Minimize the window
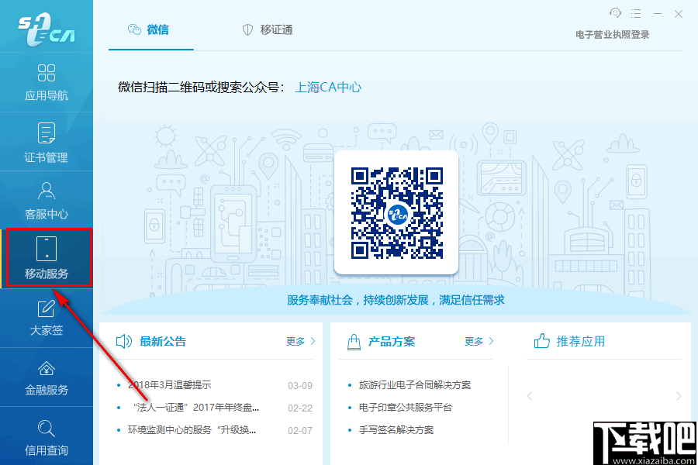This screenshot has height=465, width=698. pos(658,14)
